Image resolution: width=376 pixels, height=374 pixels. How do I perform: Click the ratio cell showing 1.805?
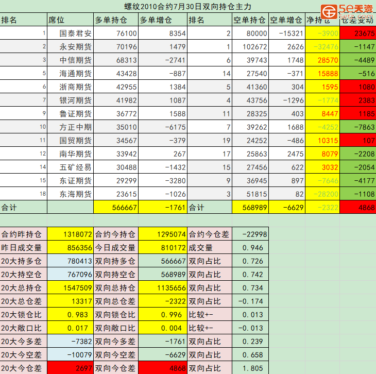point(250,368)
